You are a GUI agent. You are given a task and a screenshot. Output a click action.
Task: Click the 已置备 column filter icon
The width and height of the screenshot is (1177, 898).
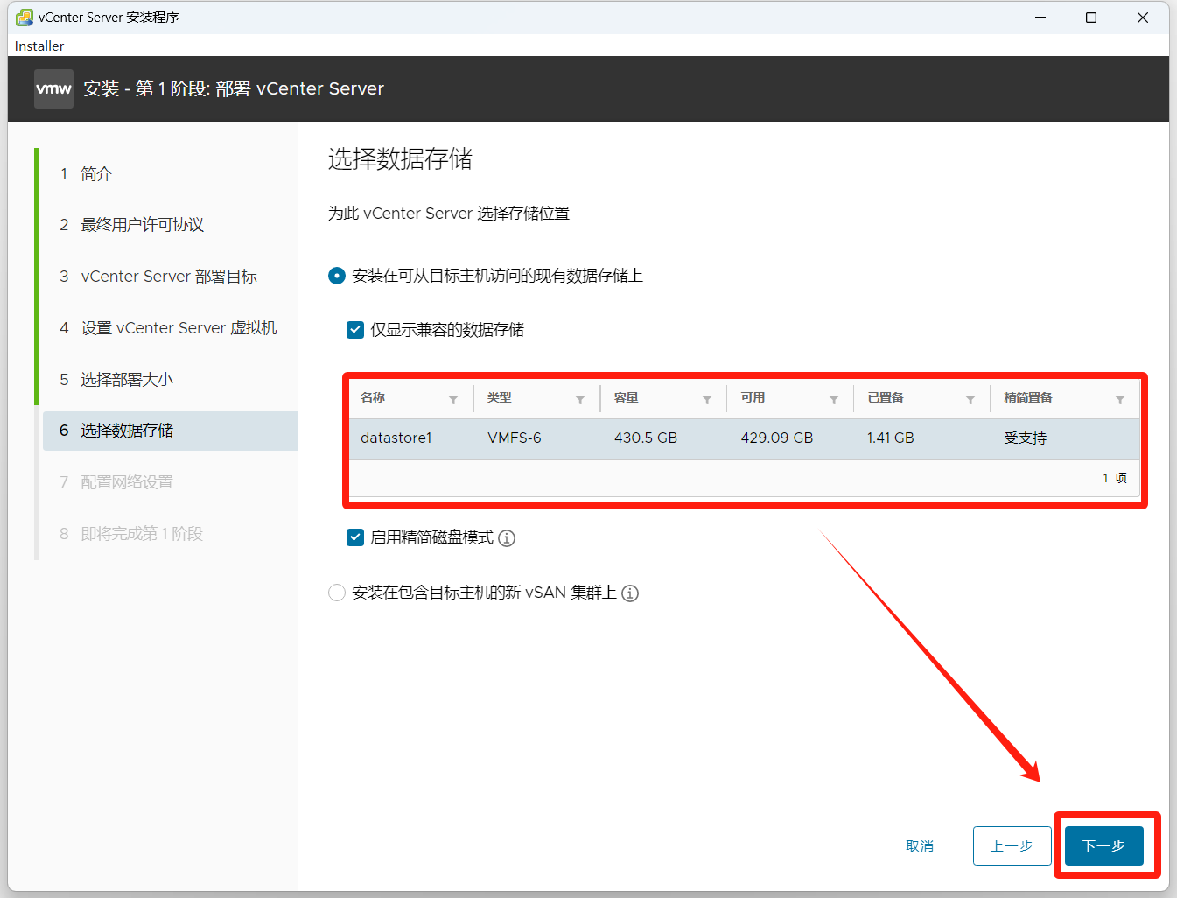[970, 400]
